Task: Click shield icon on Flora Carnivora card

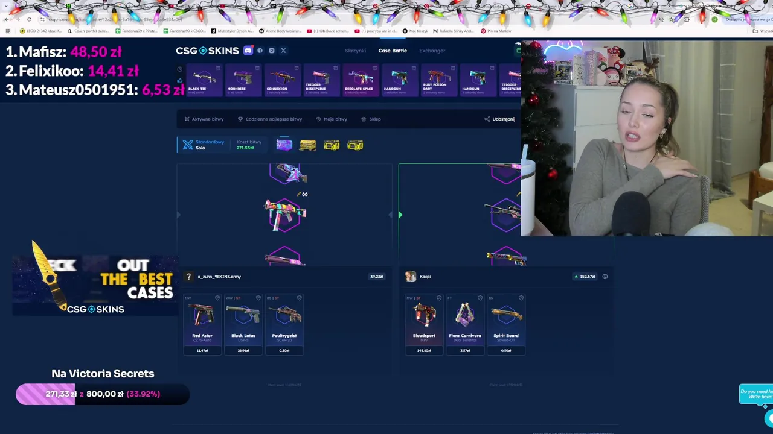Action: [x=480, y=298]
